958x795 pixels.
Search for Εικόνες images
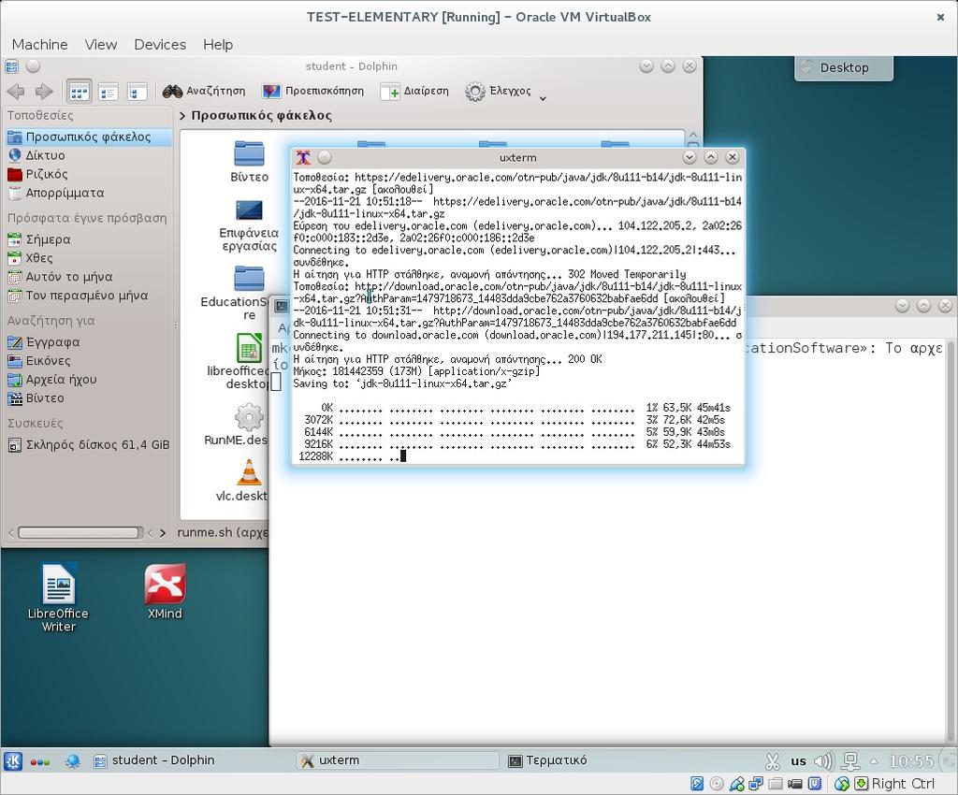coord(88,361)
